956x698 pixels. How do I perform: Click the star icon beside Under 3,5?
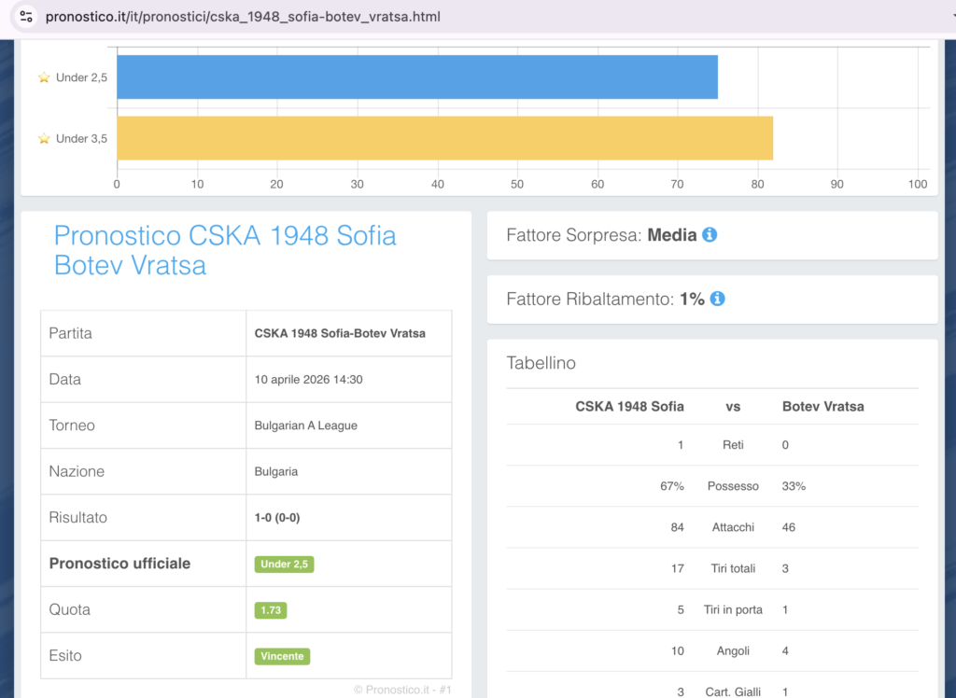[x=44, y=138]
